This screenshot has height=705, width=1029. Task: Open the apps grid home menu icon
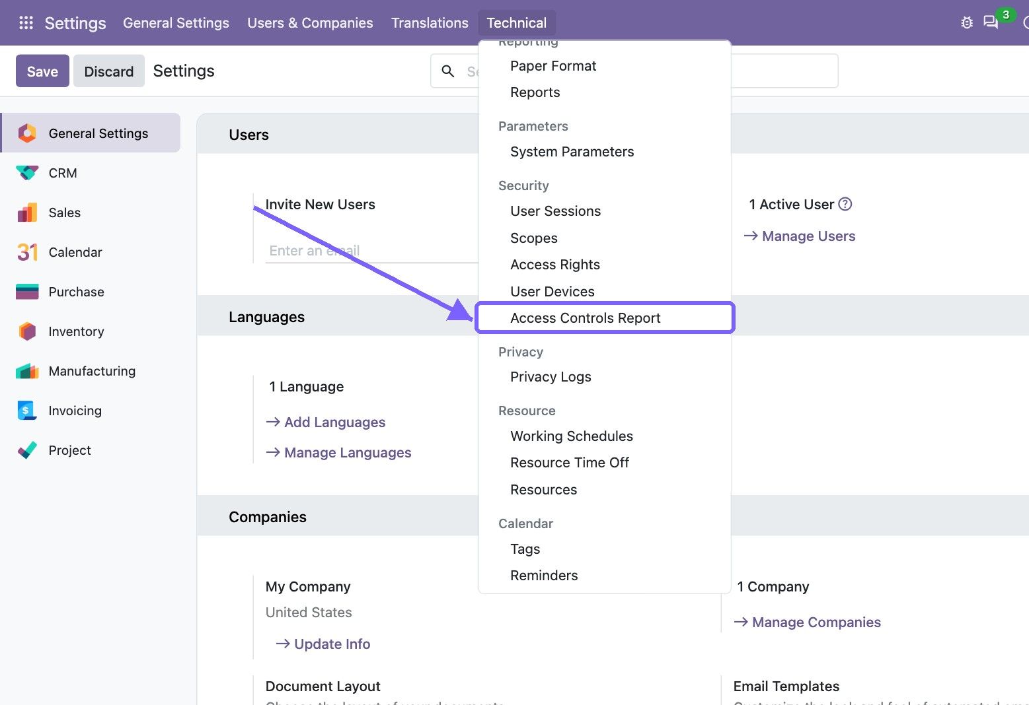click(x=26, y=23)
